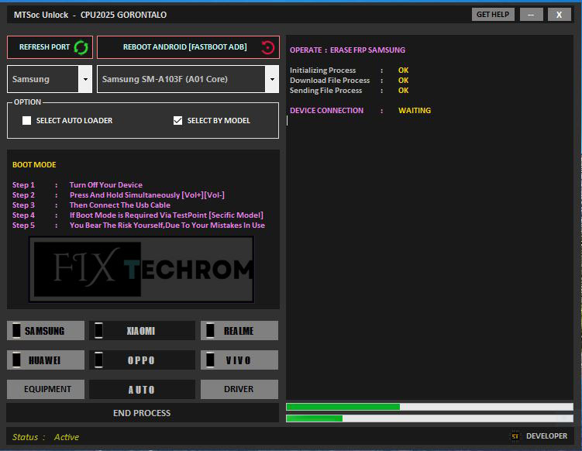Click REBOOT ANDROID [FASTBOOT ADB] button

click(x=188, y=47)
